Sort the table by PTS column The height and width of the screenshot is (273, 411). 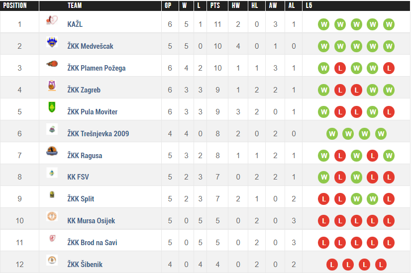[x=215, y=5]
